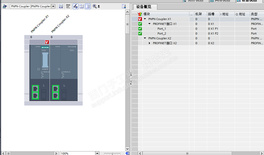Screen dimensions: 264x155
Task: Select the PNPN COUPLER module image
Action: pyautogui.click(x=54, y=73)
